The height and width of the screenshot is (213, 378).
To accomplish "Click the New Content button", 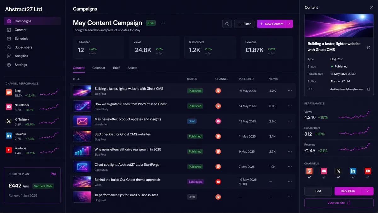I will (272, 24).
